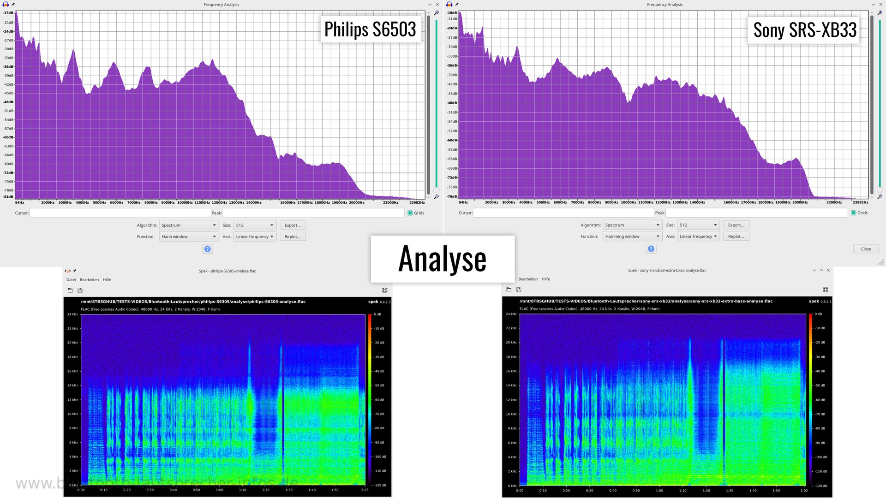Save the spectrogram in the Sony Spek window
This screenshot has height=498, width=886.
point(519,290)
